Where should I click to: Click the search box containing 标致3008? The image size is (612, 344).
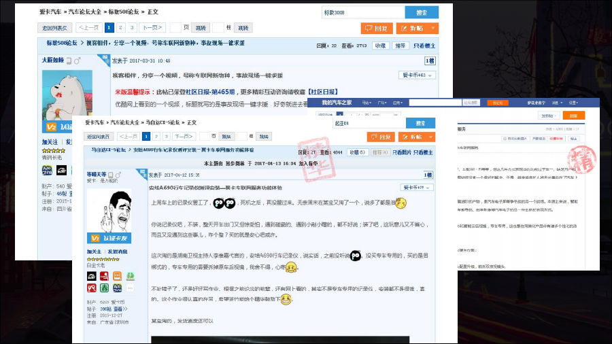point(362,12)
